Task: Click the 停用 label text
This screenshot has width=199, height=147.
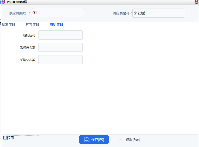Action: (x=11, y=138)
